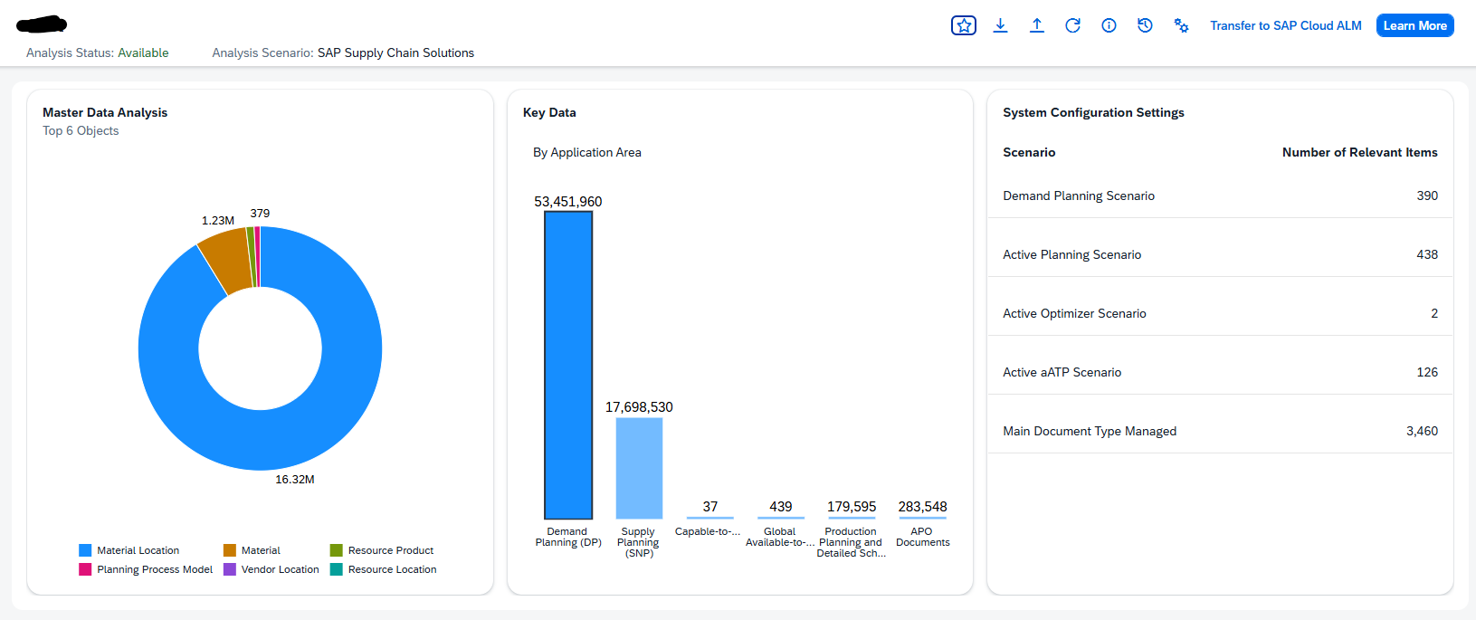
Task: Select the Supply Planning (SNP) bar
Action: [639, 467]
